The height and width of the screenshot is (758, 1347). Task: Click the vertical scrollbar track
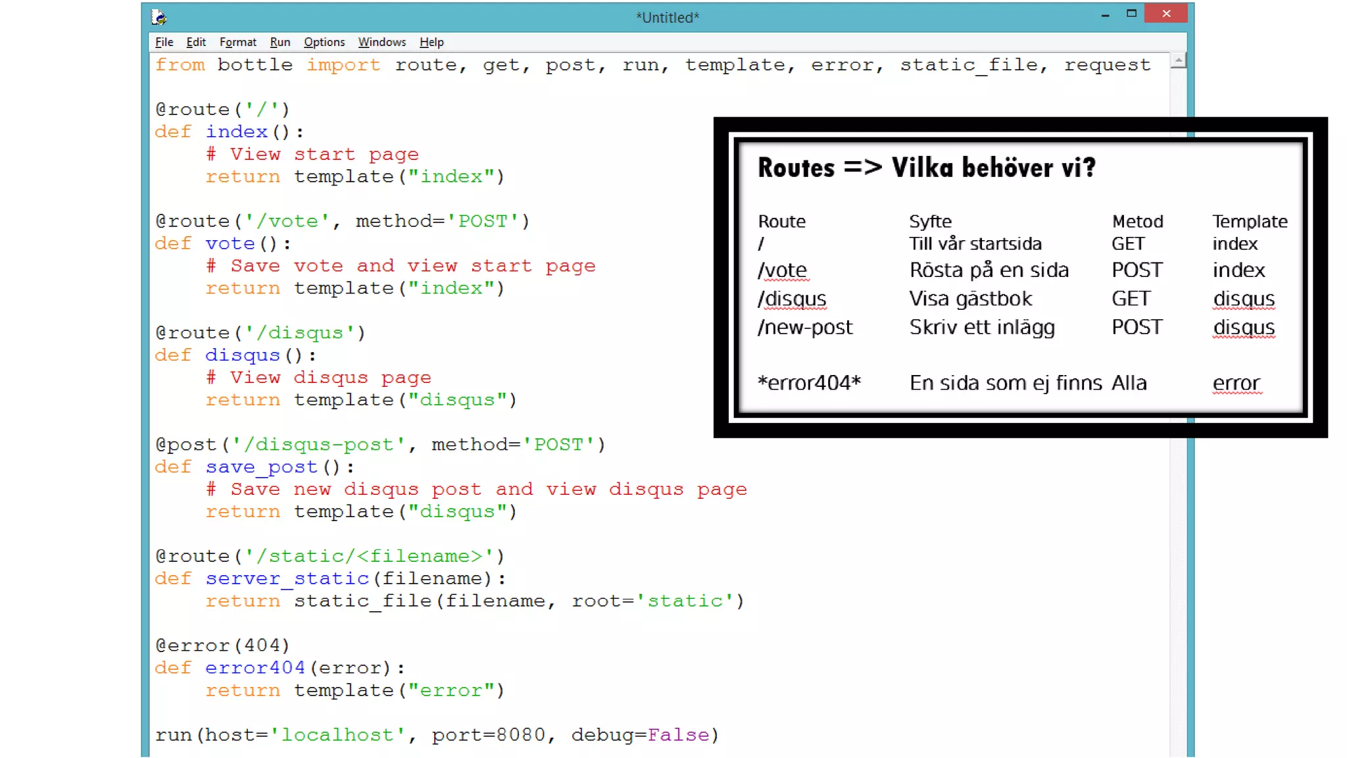click(x=1178, y=592)
